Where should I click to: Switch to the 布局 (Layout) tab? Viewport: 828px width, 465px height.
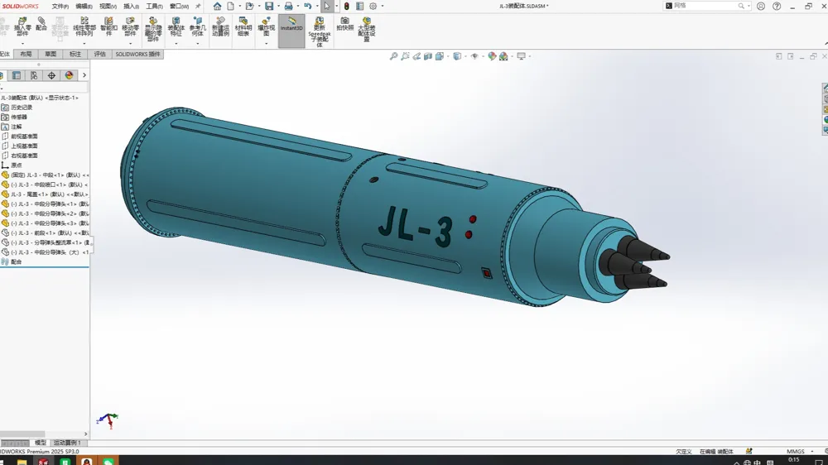(x=26, y=54)
